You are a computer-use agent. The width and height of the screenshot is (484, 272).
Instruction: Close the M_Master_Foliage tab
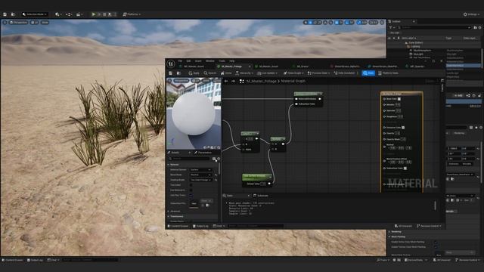(250, 66)
